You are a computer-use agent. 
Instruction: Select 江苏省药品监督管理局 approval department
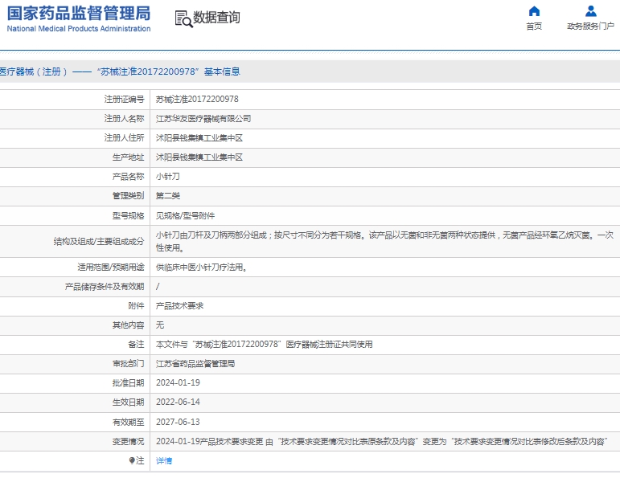pyautogui.click(x=195, y=364)
